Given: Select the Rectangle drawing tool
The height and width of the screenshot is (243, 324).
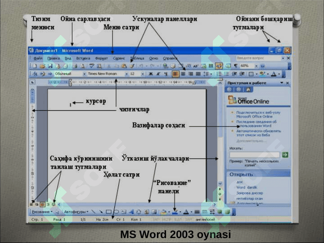Looking at the screenshot, I should tap(108, 212).
